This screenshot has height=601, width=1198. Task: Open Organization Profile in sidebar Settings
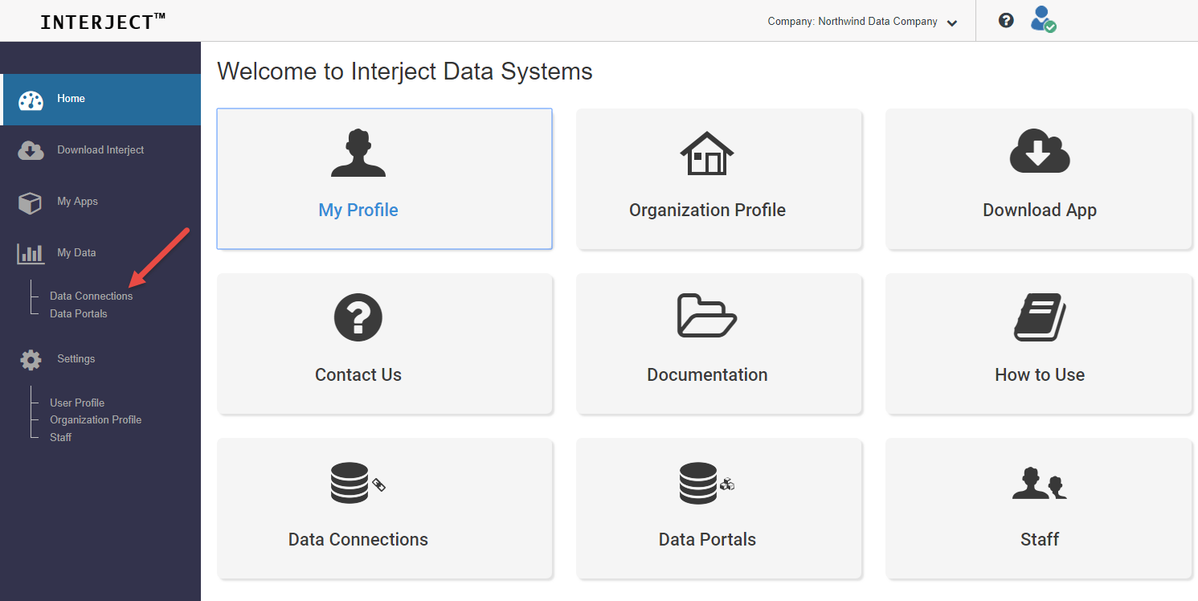point(96,419)
